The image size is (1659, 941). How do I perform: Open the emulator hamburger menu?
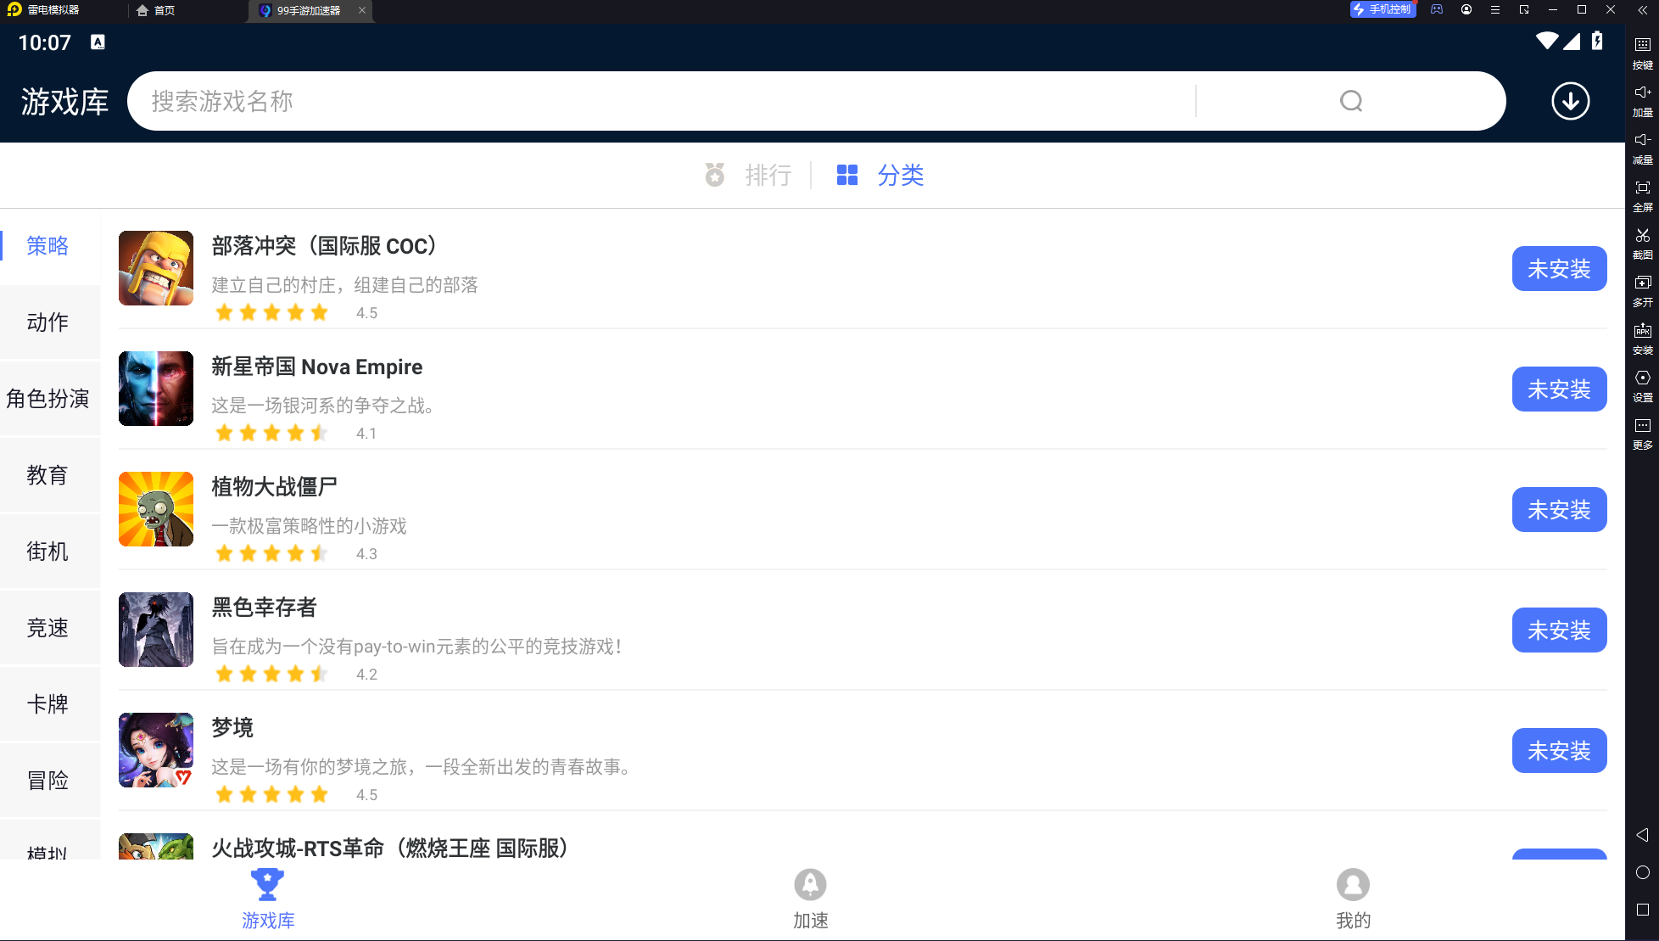pos(1495,9)
